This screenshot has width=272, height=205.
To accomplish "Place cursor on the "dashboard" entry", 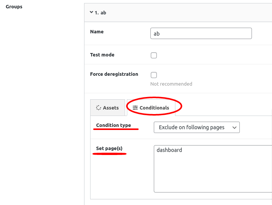I will 169,150.
